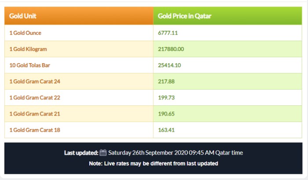308x180 pixels.
Task: Select the 1 Gold Ounce row label
Action: 26,33
